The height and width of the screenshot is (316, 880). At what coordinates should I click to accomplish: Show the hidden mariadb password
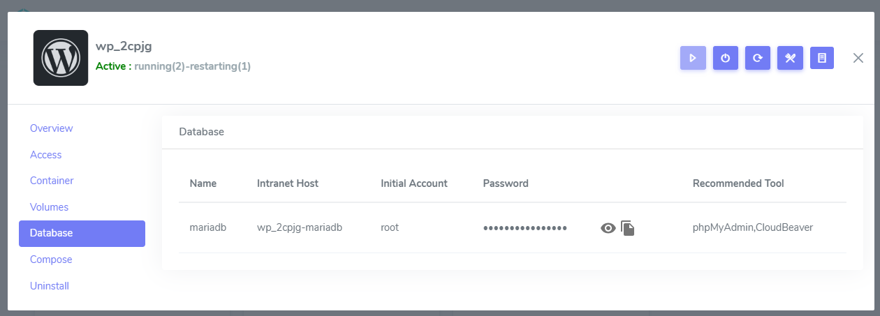pyautogui.click(x=608, y=228)
